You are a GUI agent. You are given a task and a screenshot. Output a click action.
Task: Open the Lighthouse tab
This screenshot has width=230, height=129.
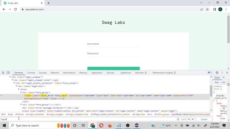(x=125, y=73)
